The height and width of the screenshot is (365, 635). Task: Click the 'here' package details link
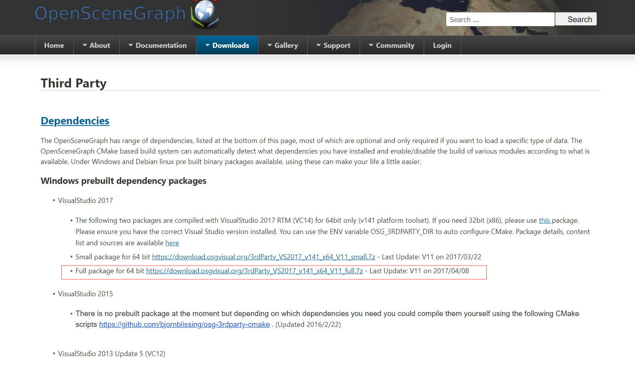coord(172,243)
